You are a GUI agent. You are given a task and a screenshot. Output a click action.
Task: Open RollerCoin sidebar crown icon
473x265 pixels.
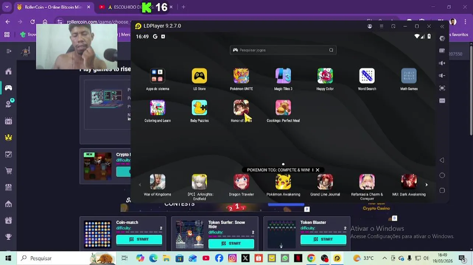pyautogui.click(x=8, y=137)
